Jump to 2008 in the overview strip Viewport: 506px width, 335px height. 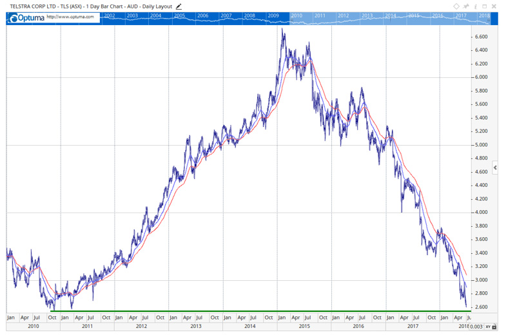[x=249, y=15]
